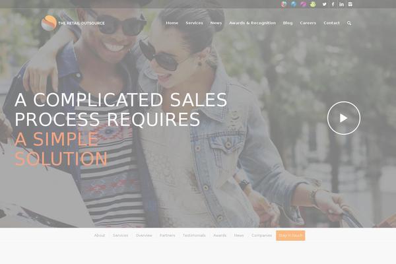Open the Twitter social link

pyautogui.click(x=324, y=5)
